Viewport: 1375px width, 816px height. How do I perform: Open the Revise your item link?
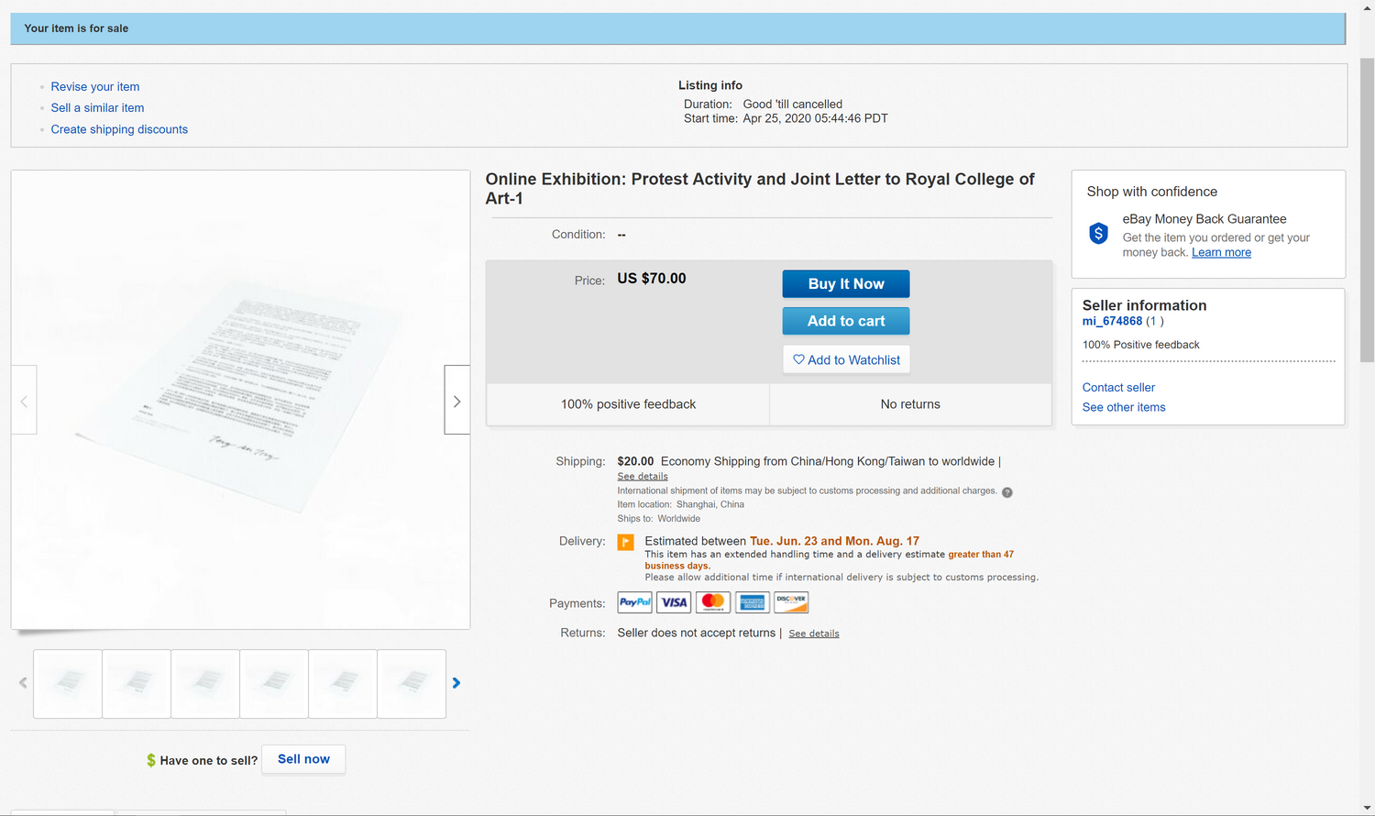click(95, 87)
